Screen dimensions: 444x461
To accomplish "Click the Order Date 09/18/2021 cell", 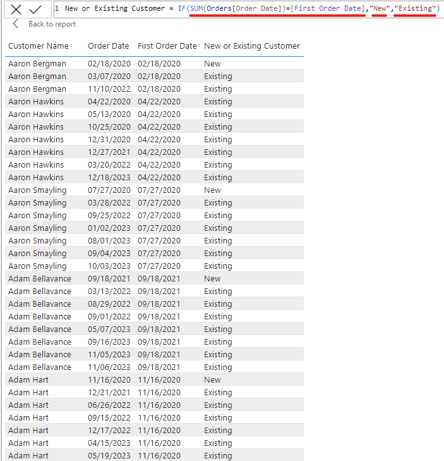I will 109,279.
